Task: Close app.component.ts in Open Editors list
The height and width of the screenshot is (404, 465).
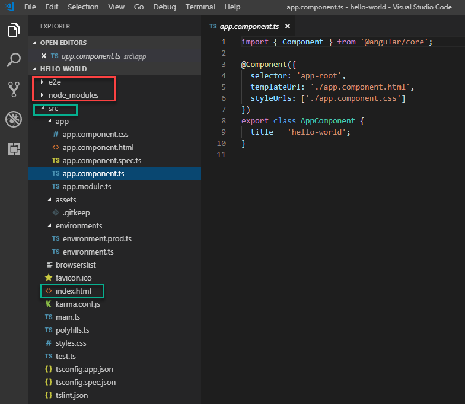Action: coord(44,56)
